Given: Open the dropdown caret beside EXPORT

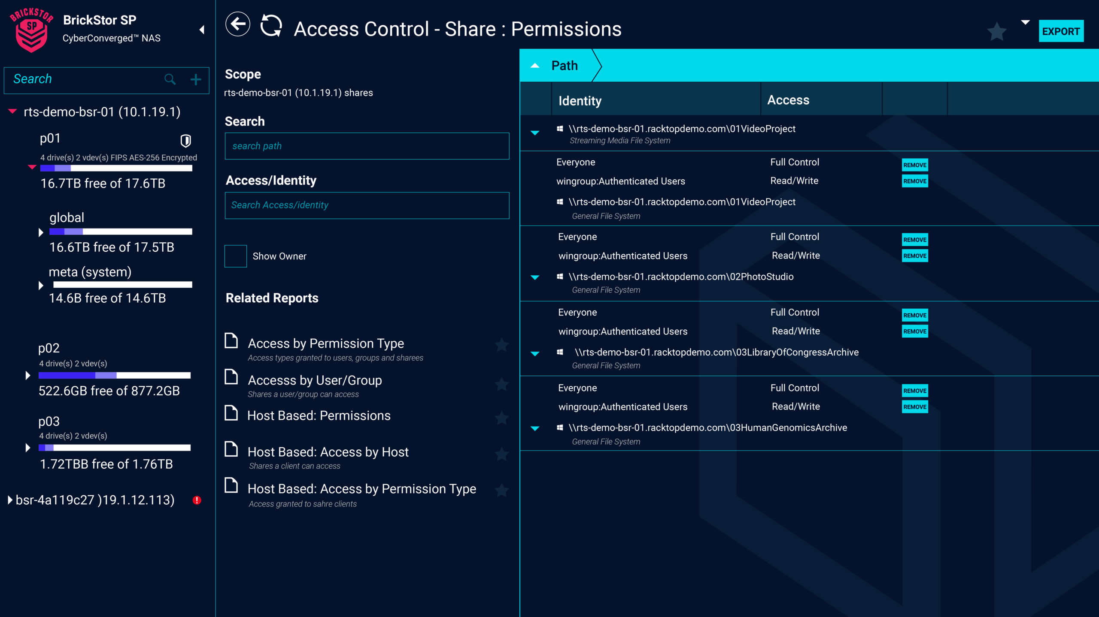Looking at the screenshot, I should pyautogui.click(x=1025, y=22).
